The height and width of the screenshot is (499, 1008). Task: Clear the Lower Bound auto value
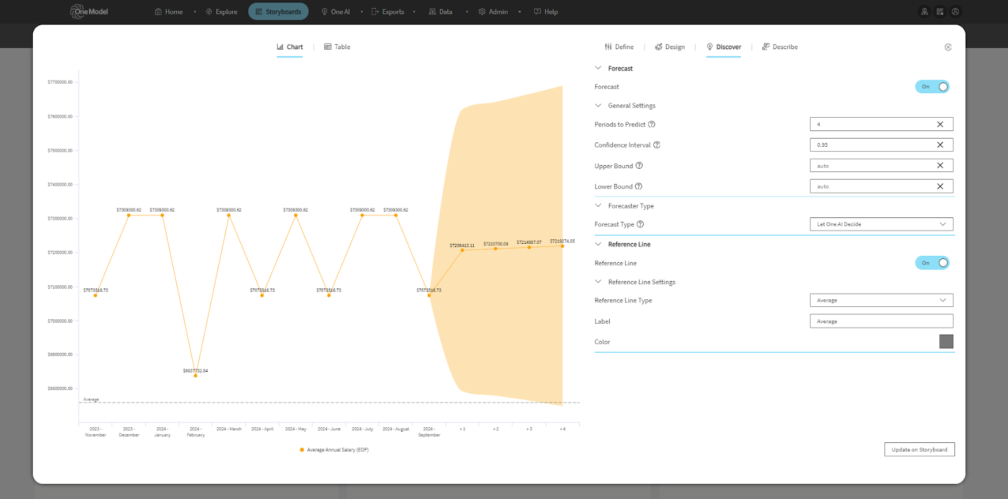point(940,186)
